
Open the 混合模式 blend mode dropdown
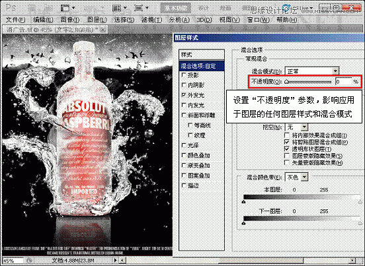tap(312, 71)
